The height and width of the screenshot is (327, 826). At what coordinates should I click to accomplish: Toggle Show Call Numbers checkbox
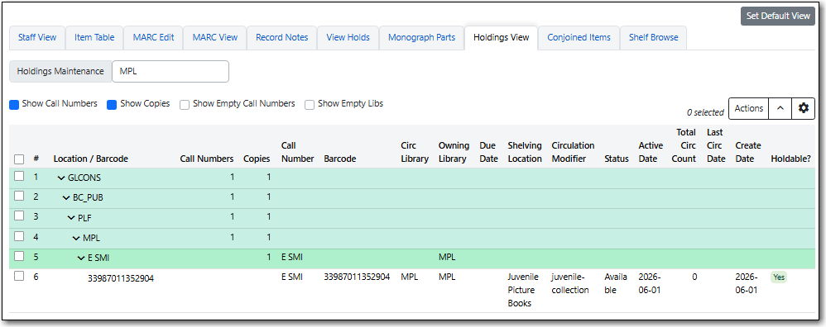coord(14,105)
